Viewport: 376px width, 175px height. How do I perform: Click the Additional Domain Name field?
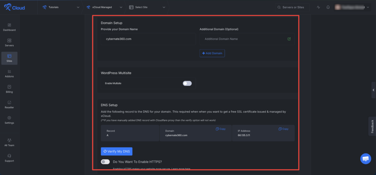(247, 39)
